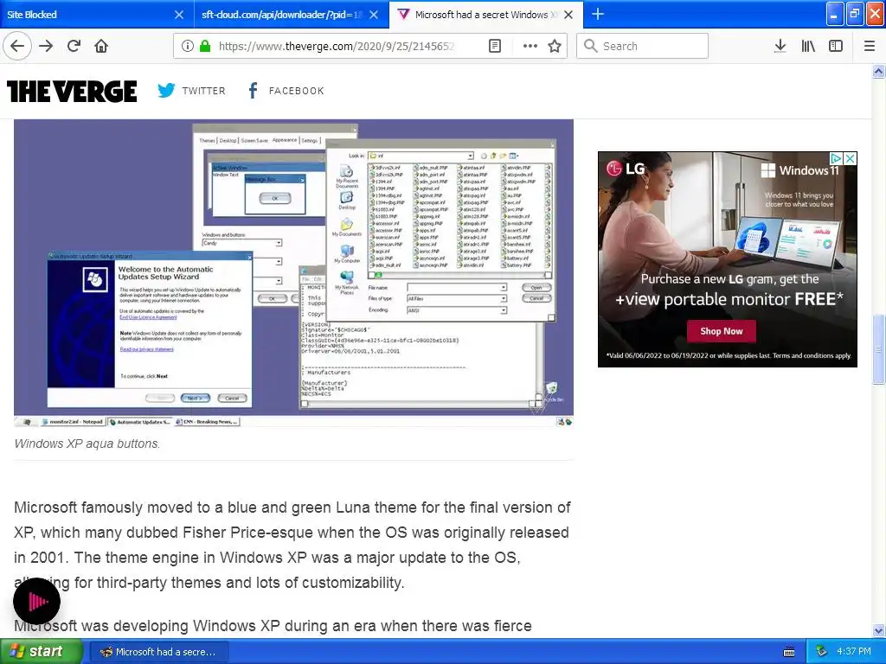Toggle reader view icon in address bar
The height and width of the screenshot is (664, 886).
pyautogui.click(x=494, y=46)
